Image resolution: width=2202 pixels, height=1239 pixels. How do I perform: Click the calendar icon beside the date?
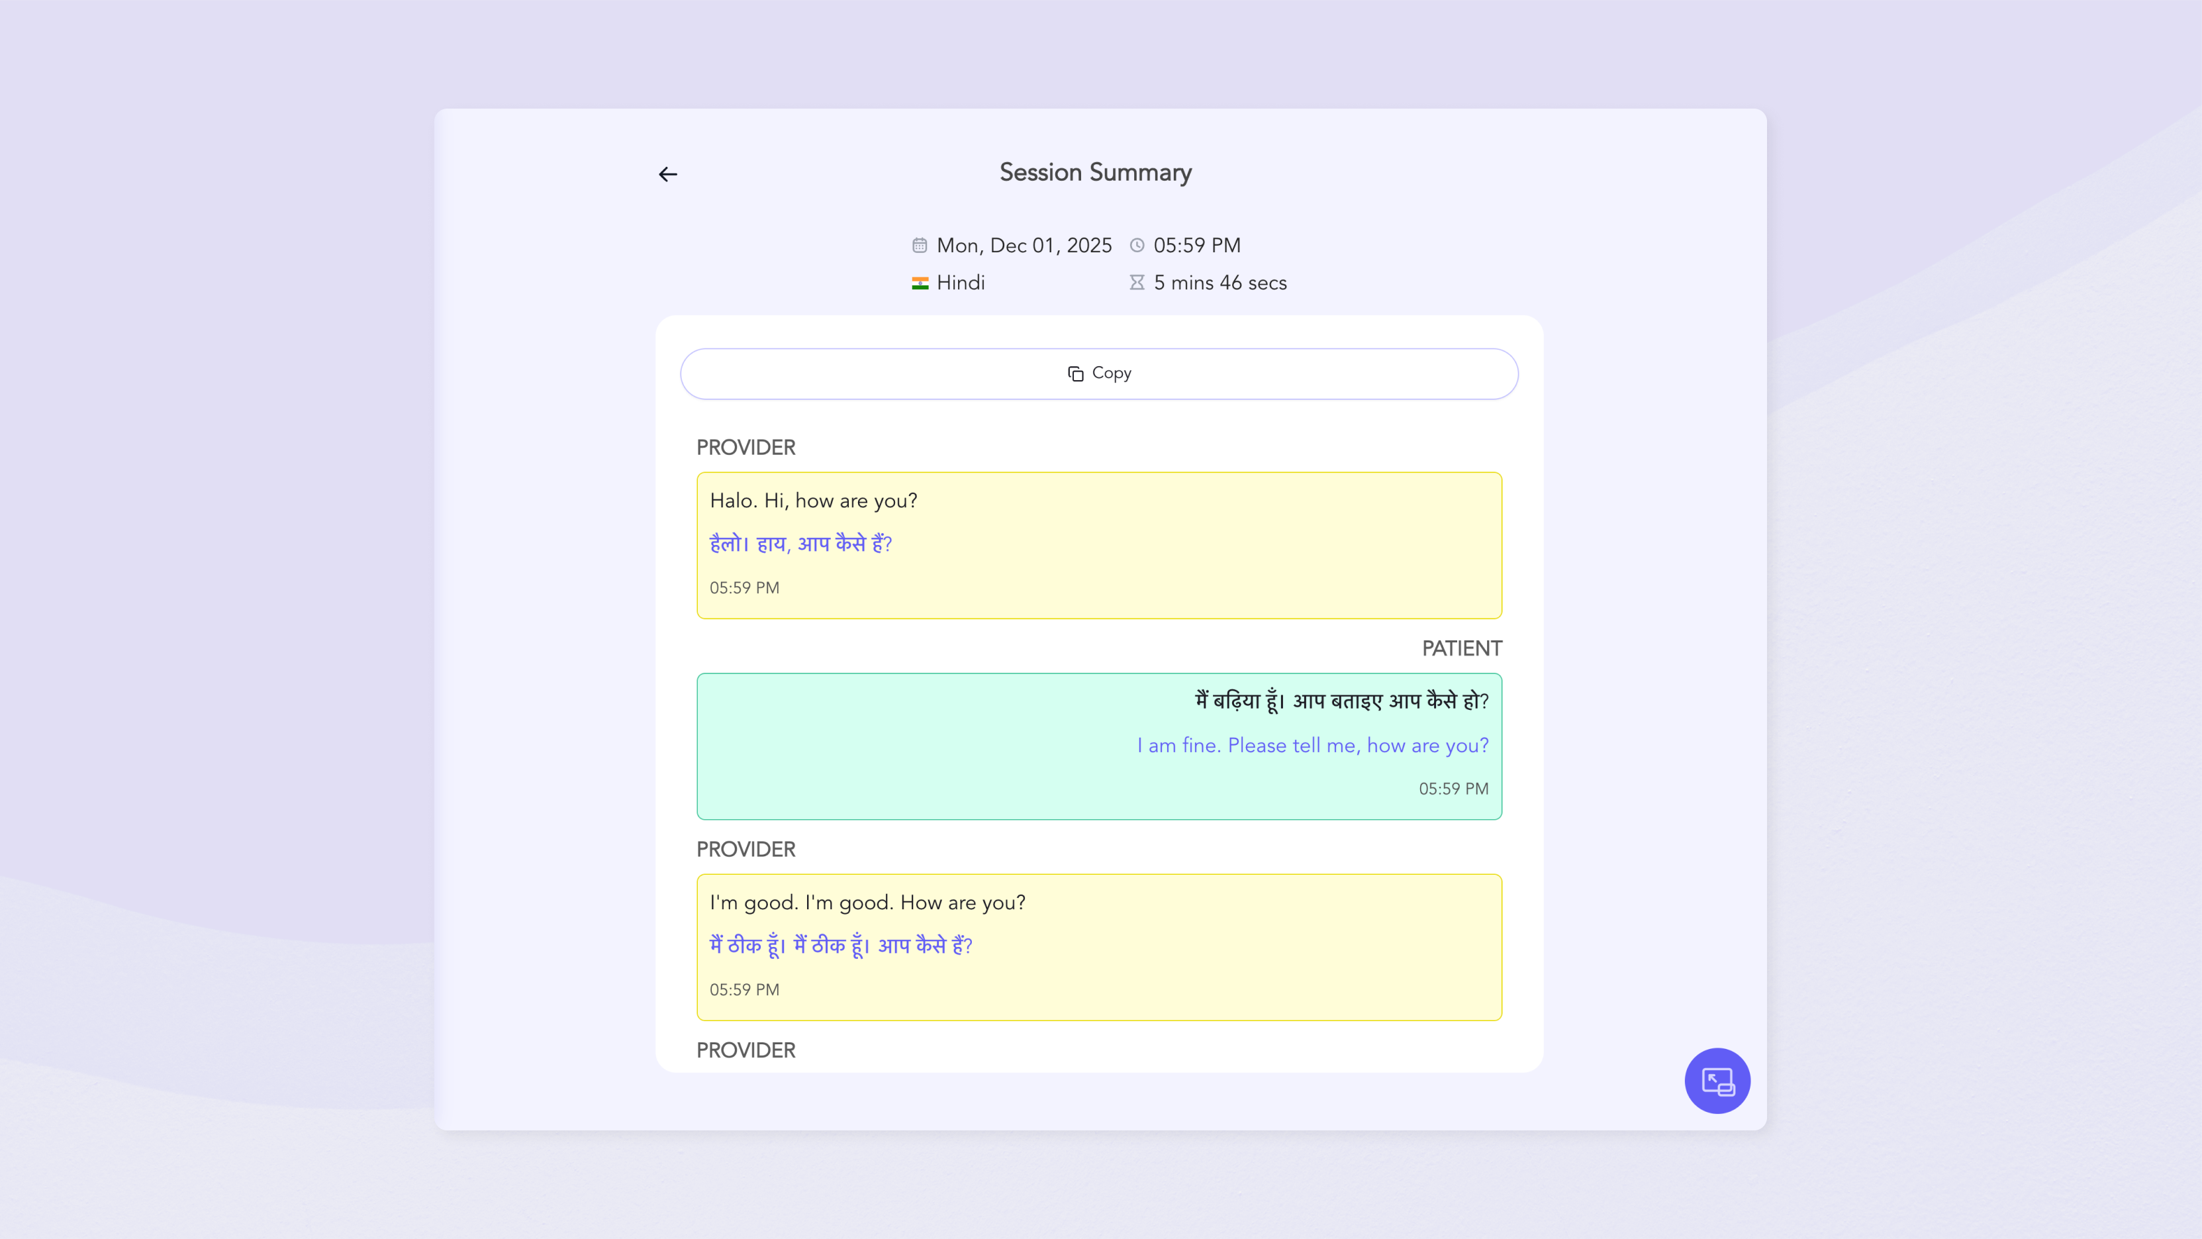tap(919, 246)
